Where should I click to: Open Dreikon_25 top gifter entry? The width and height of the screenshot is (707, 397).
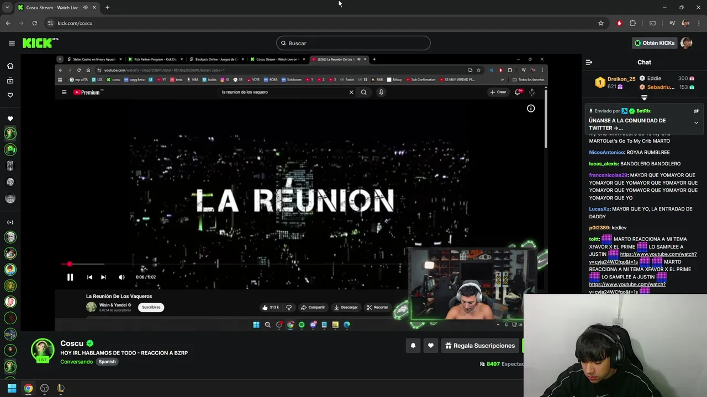click(x=615, y=83)
